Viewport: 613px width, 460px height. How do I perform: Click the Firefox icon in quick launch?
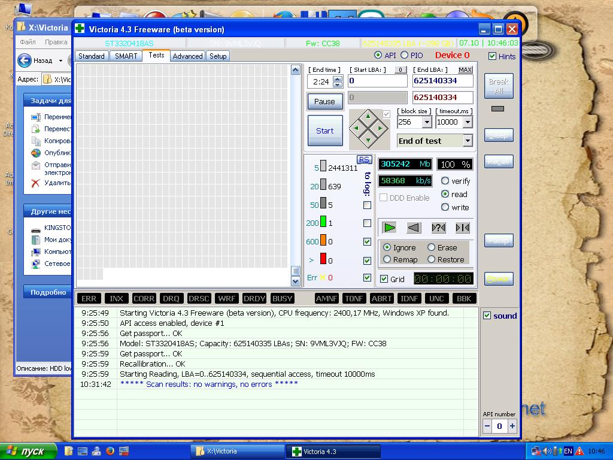click(x=110, y=450)
